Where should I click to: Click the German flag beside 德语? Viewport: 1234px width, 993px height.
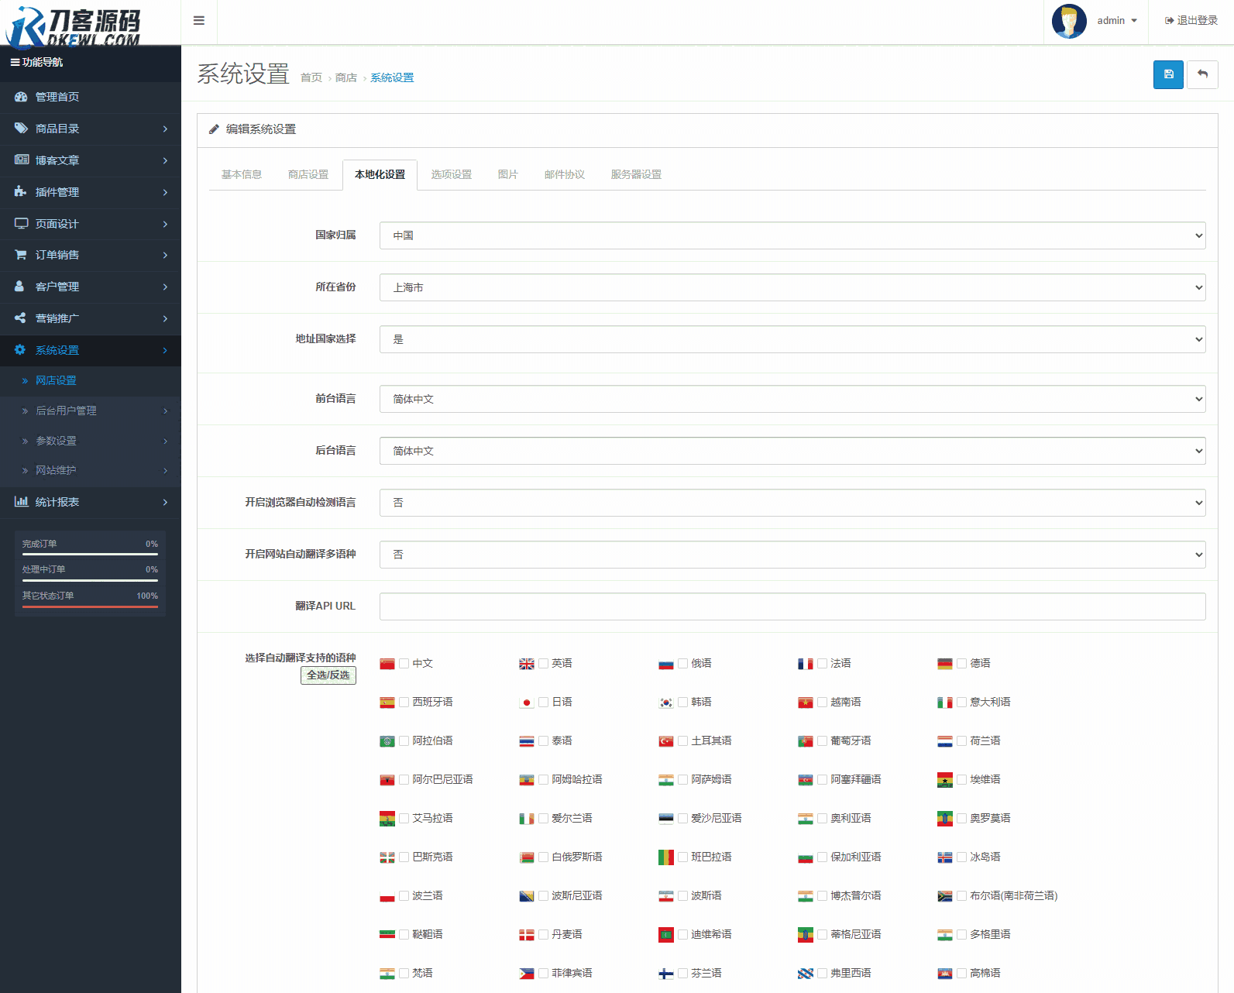[945, 664]
